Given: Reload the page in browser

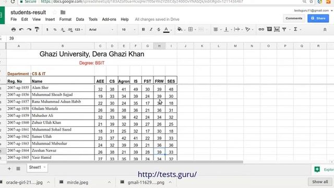Looking at the screenshot, I should coord(13,2).
